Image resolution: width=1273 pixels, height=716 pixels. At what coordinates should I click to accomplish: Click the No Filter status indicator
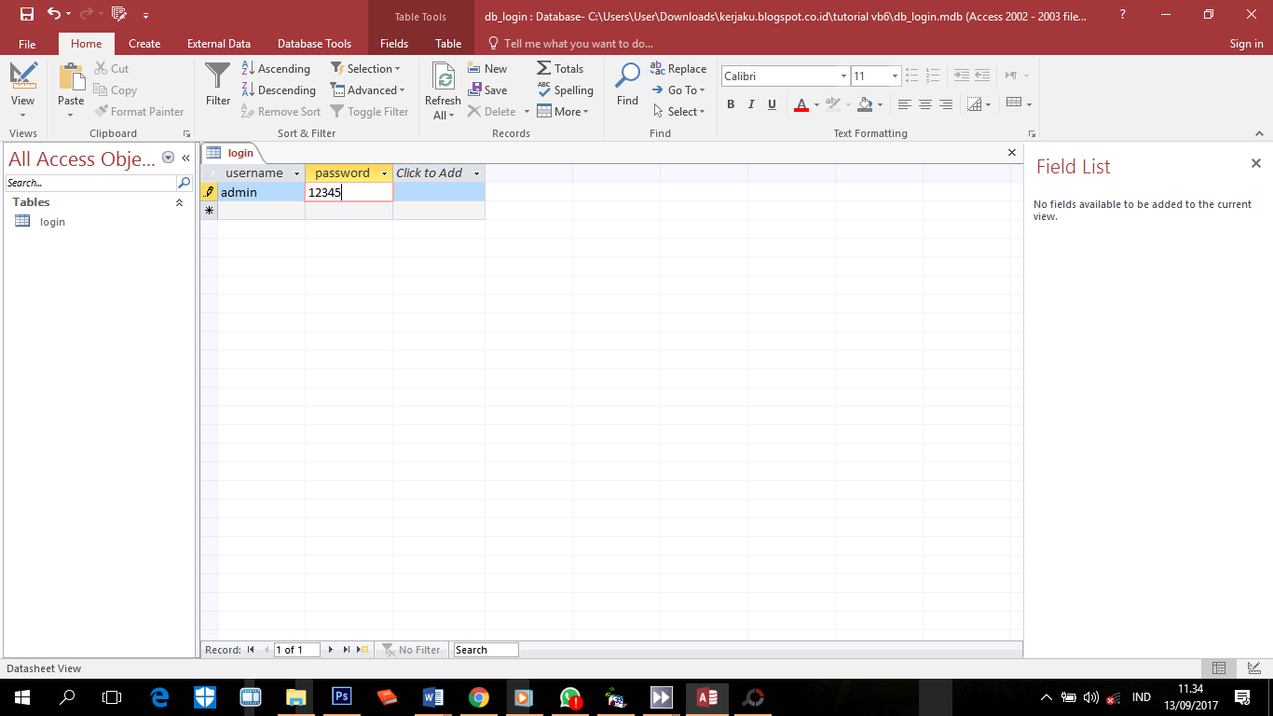coord(413,650)
